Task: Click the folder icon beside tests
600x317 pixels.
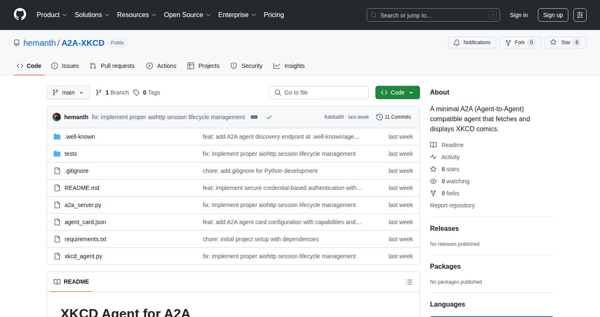Action: click(x=57, y=154)
